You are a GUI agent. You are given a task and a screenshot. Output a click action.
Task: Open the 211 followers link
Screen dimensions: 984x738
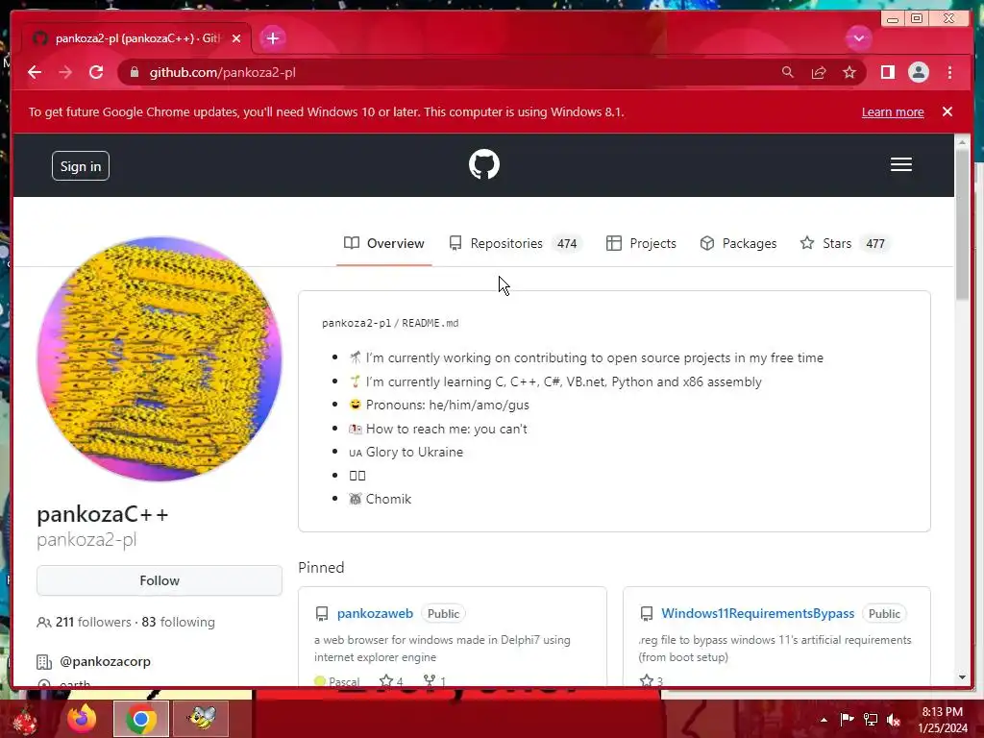click(x=93, y=622)
